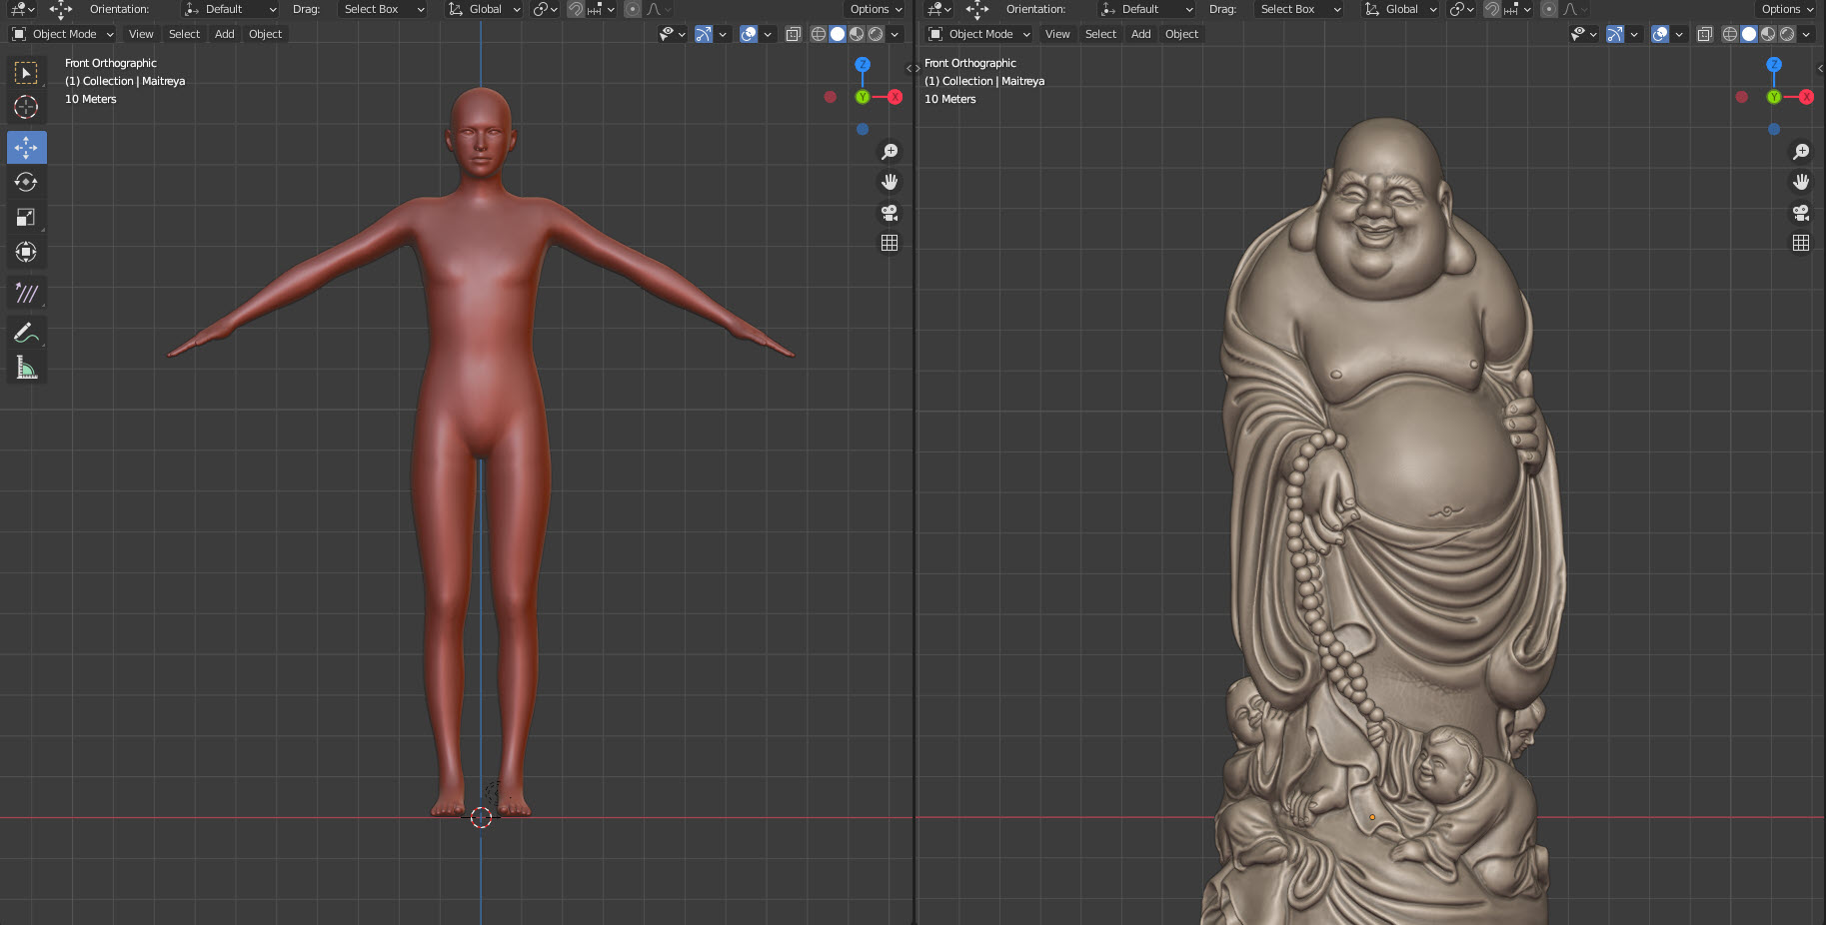Select the Scale tool
Screen dimensions: 1826x925
tap(26, 218)
